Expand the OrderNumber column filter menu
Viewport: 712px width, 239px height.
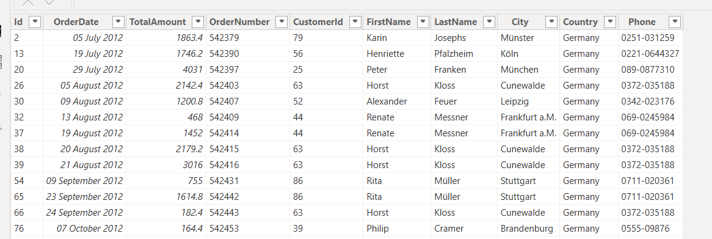click(282, 22)
